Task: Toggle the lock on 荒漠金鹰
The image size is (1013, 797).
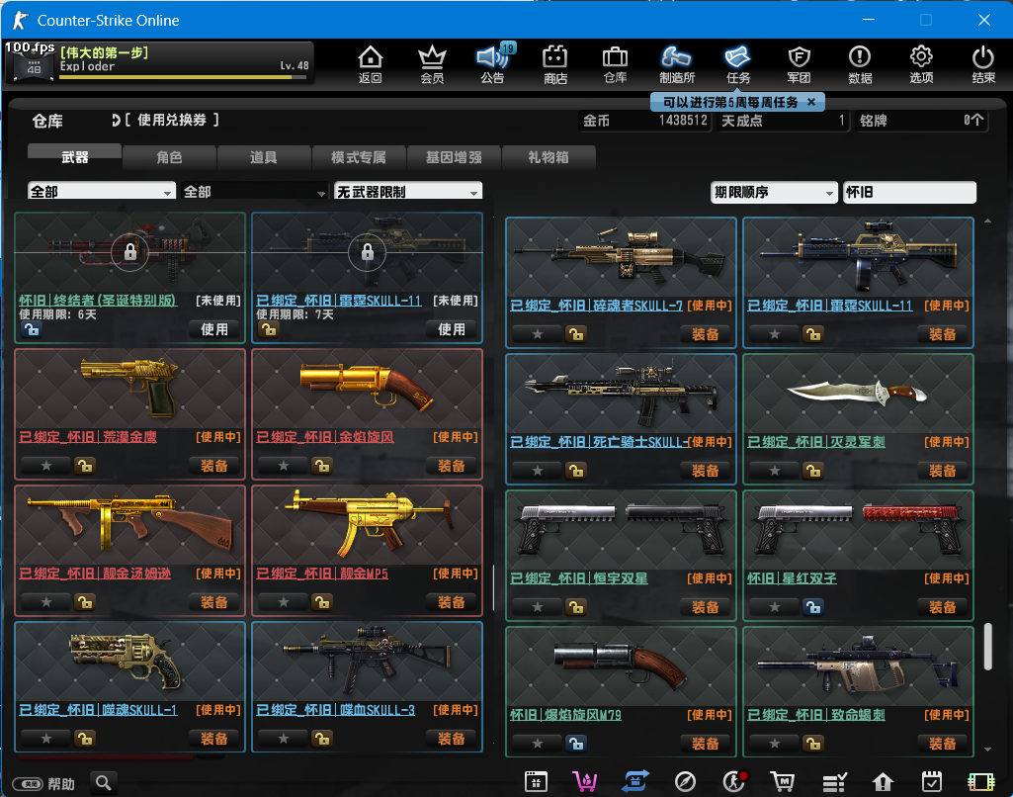Action: (85, 466)
